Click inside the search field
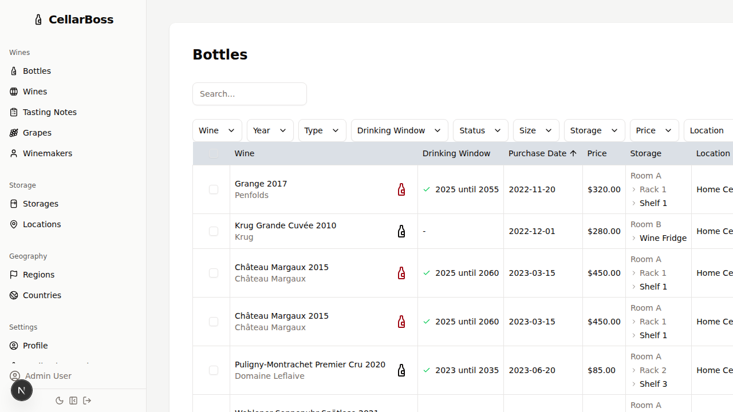The image size is (733, 412). (x=249, y=94)
